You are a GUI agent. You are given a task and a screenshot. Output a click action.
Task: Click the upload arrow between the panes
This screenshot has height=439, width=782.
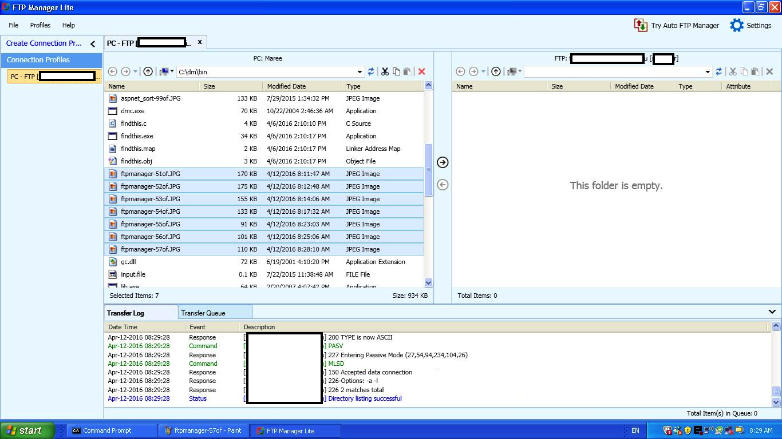click(x=443, y=162)
